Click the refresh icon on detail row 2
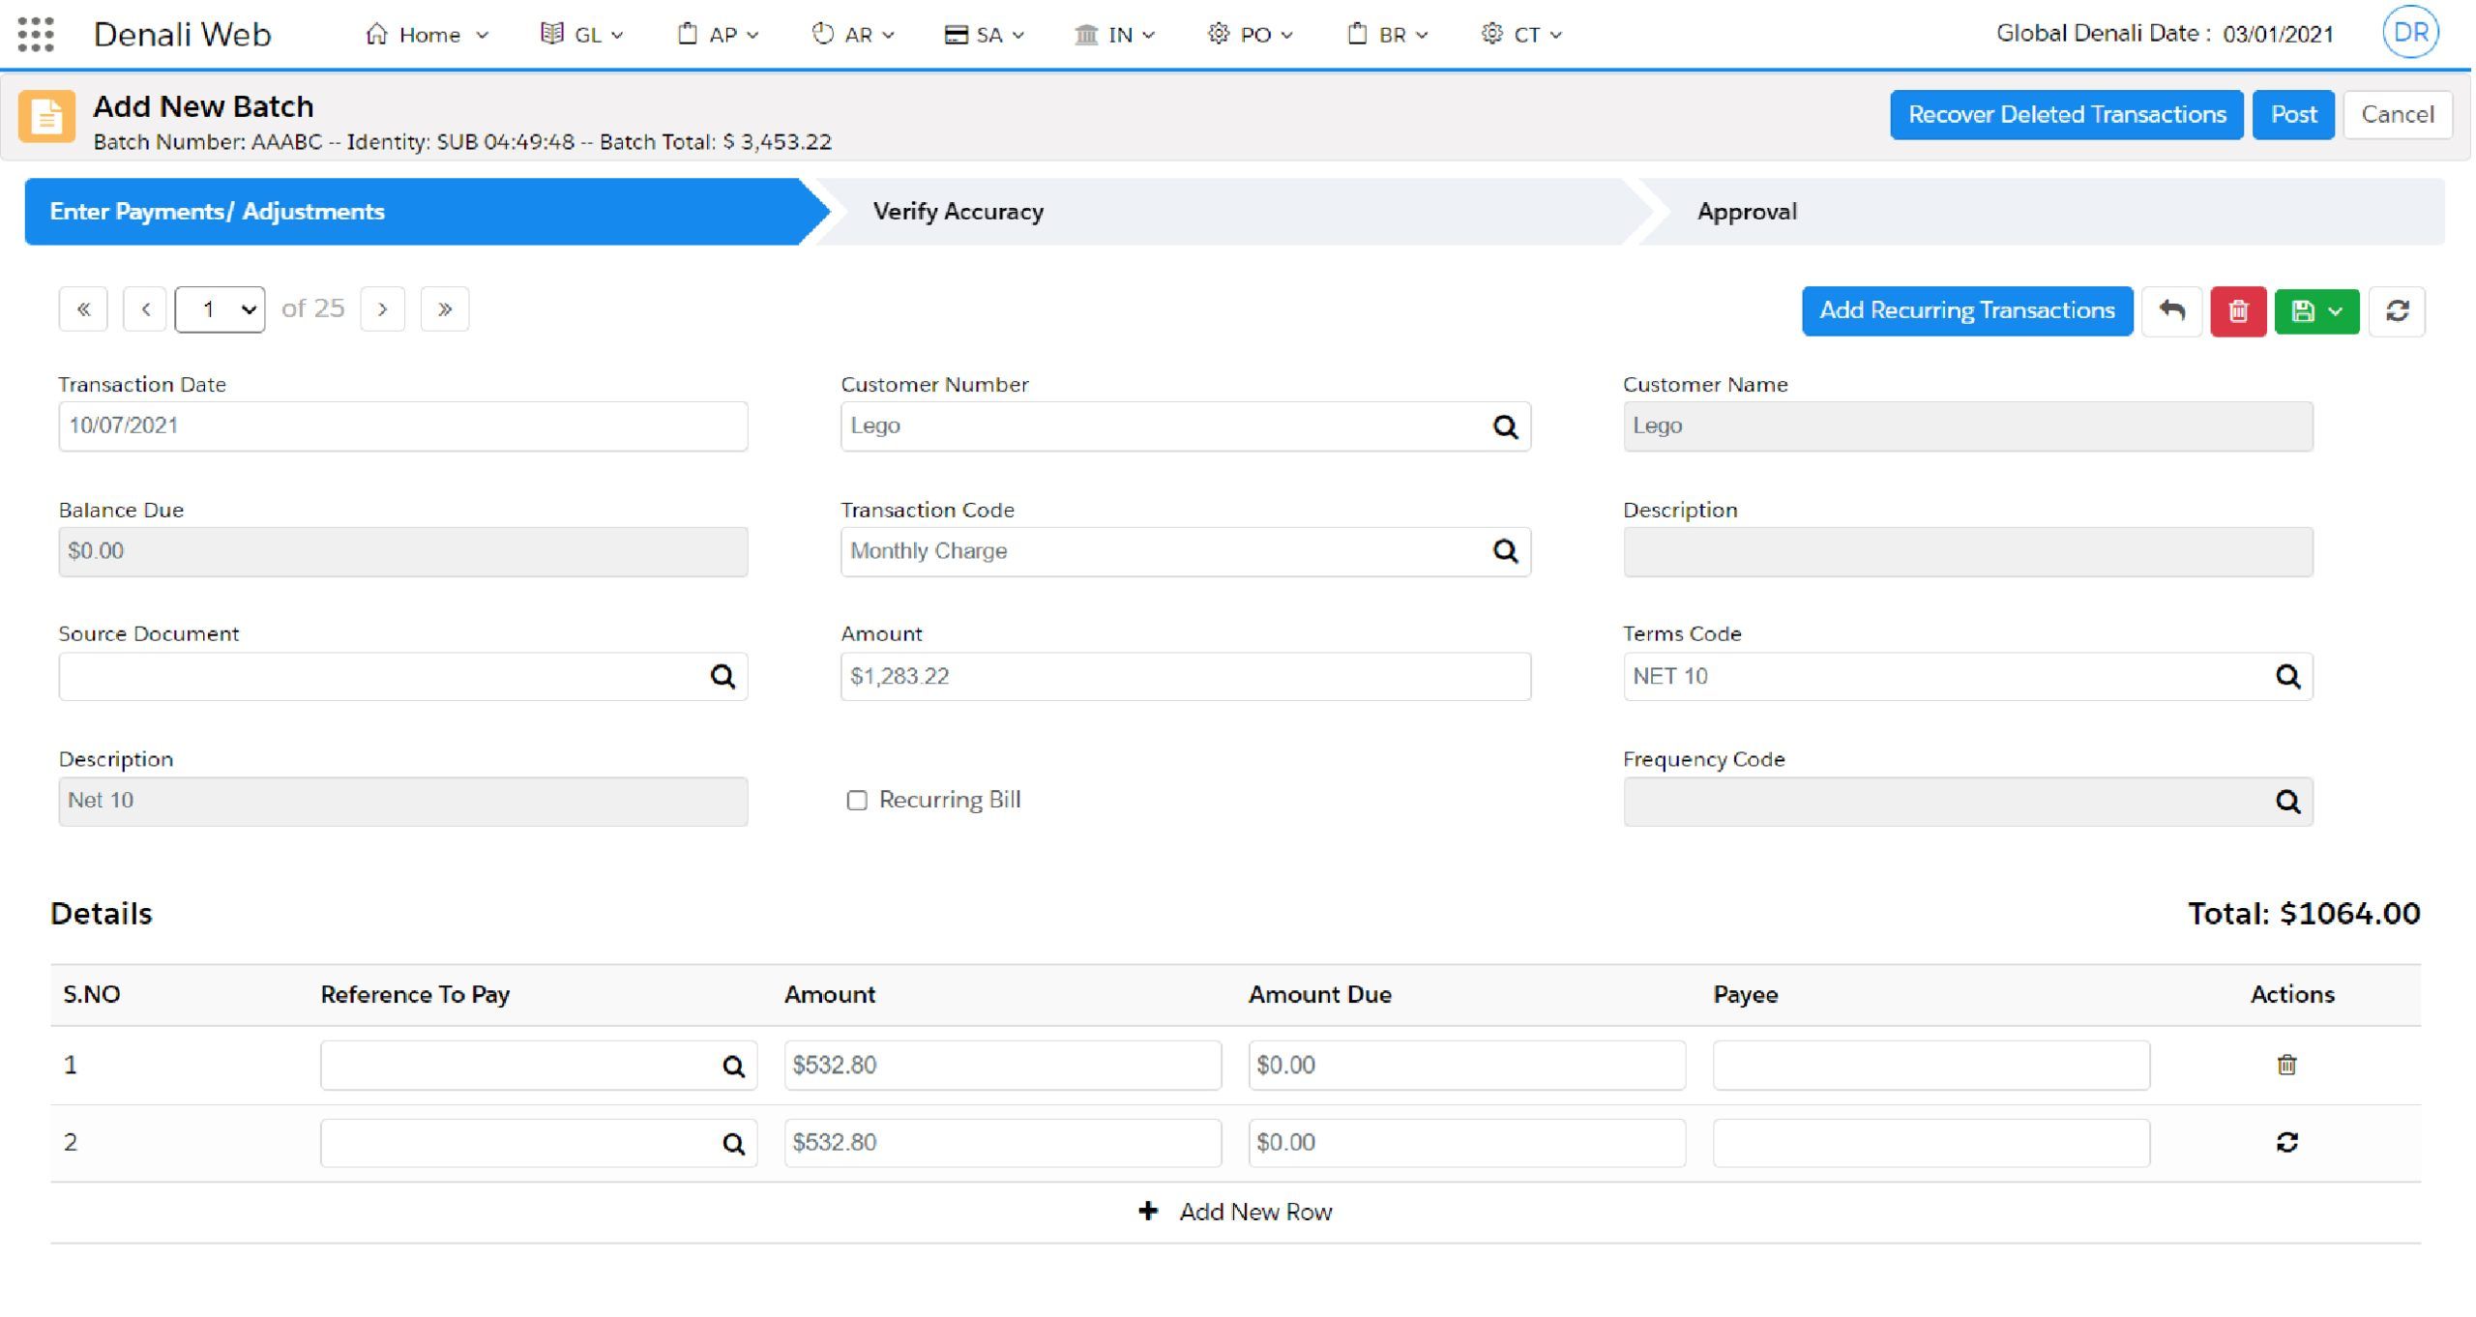 click(x=2285, y=1143)
